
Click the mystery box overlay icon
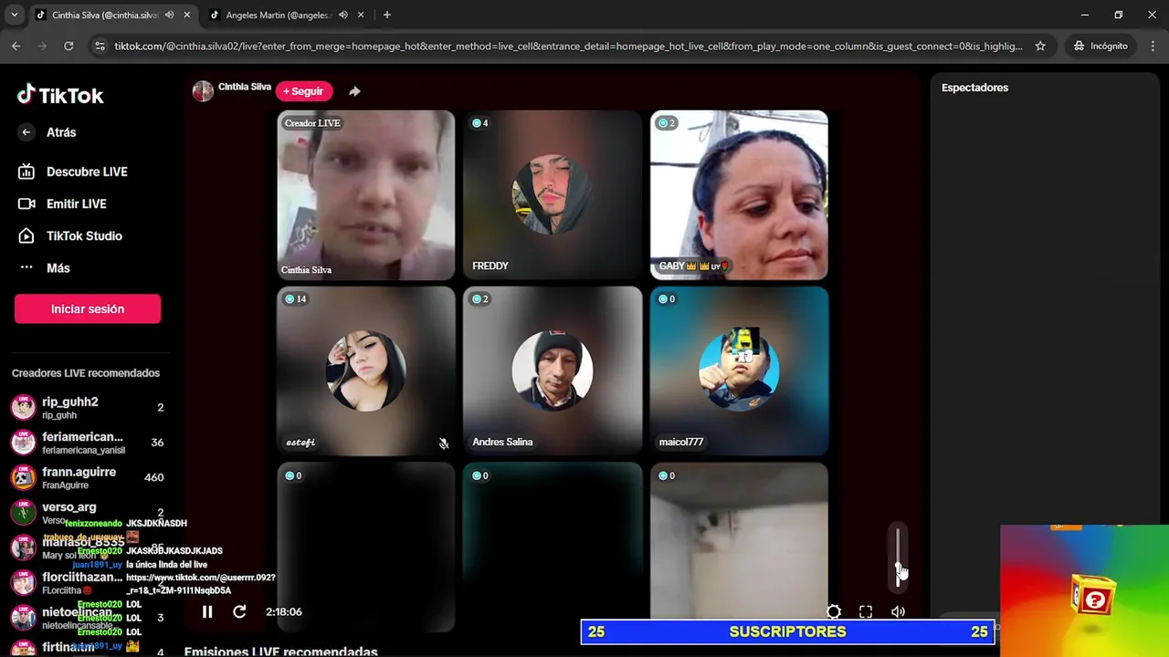(1094, 598)
